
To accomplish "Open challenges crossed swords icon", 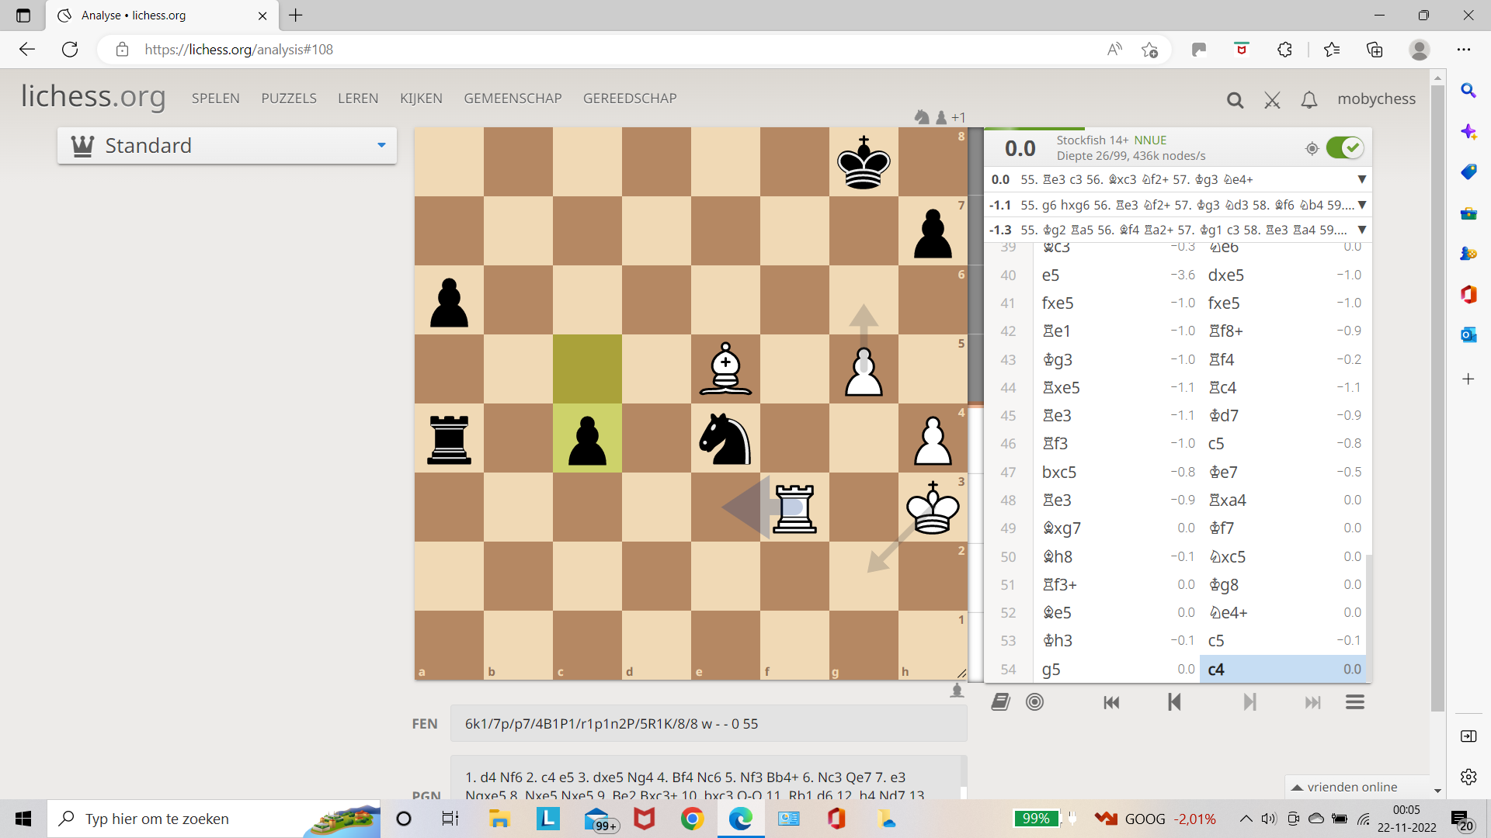I will [x=1272, y=100].
